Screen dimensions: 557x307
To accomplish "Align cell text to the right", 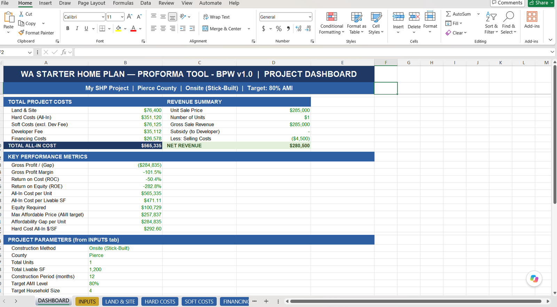I will (172, 29).
